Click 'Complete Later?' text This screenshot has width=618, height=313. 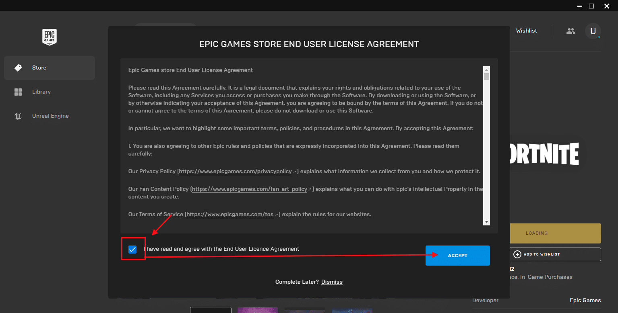click(297, 282)
